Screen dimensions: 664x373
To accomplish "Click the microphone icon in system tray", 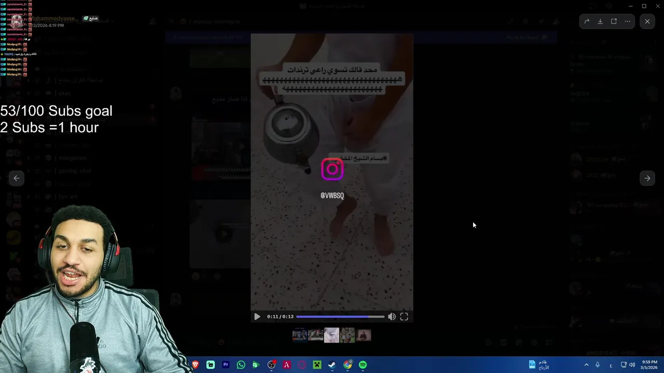I will pyautogui.click(x=598, y=365).
